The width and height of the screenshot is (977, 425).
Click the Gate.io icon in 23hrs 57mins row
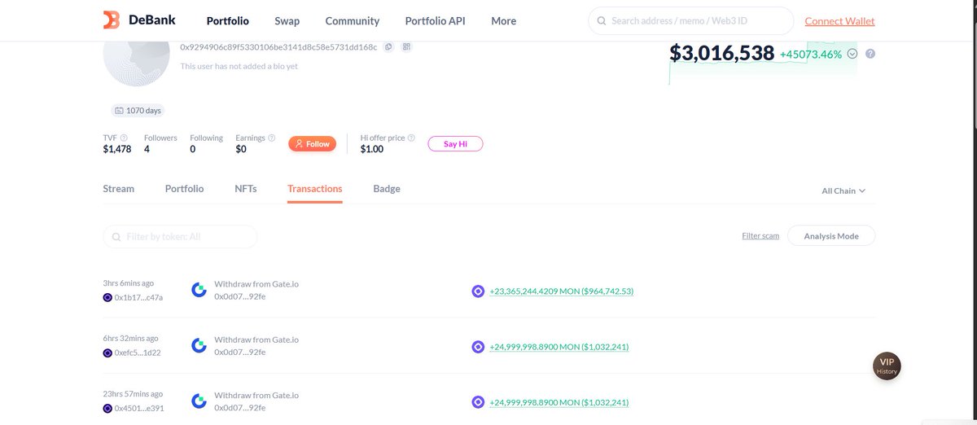199,401
